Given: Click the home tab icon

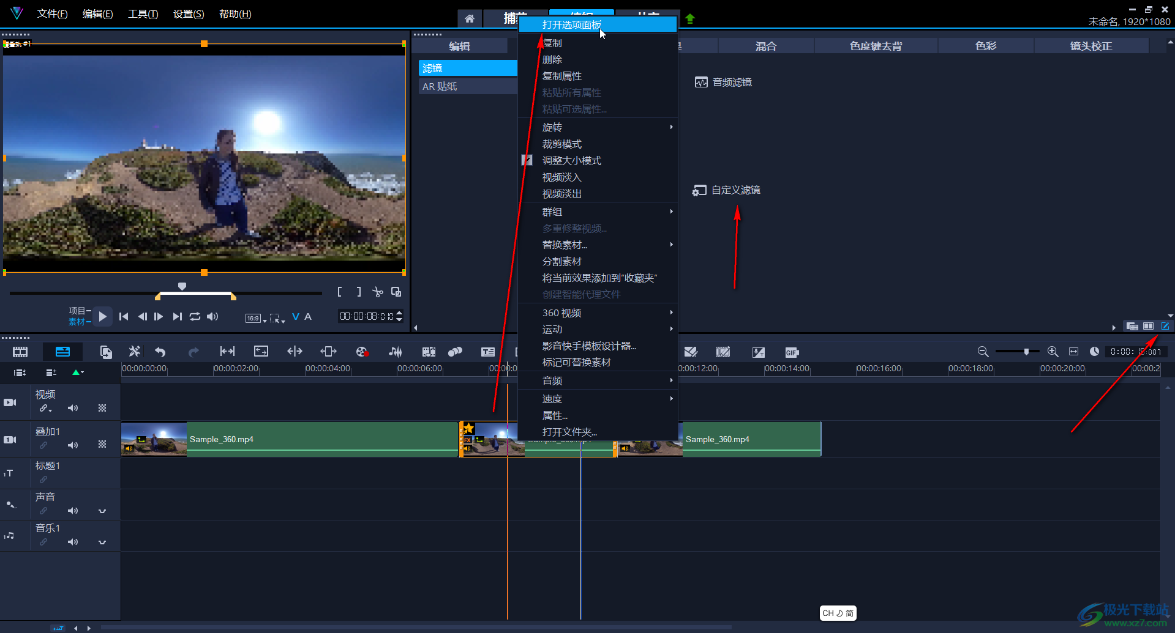Looking at the screenshot, I should (x=470, y=18).
